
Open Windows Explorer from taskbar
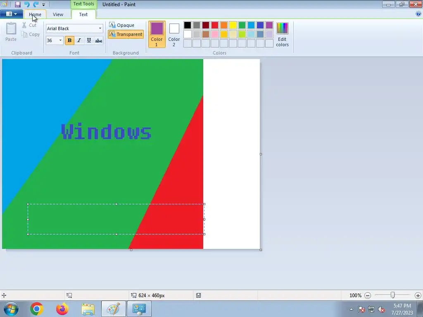[88, 309]
